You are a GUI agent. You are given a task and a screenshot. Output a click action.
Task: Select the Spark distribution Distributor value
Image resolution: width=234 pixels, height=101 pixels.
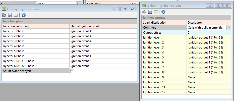[x=209, y=23]
